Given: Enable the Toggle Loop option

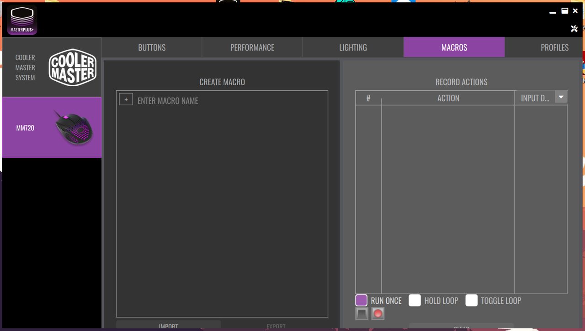Looking at the screenshot, I should click(x=472, y=300).
